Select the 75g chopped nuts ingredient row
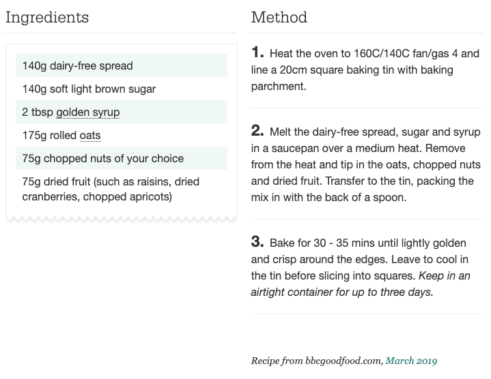Viewport: 491px width, 379px height. pyautogui.click(x=122, y=158)
